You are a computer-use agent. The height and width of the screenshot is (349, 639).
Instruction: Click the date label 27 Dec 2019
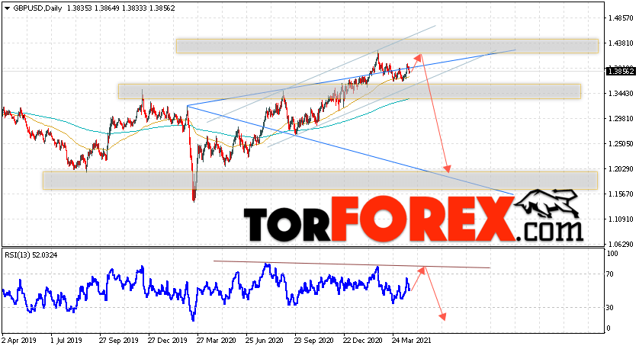[x=167, y=340]
